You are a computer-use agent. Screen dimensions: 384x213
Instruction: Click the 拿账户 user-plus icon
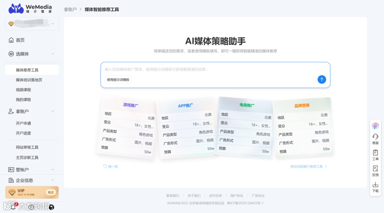(11, 111)
